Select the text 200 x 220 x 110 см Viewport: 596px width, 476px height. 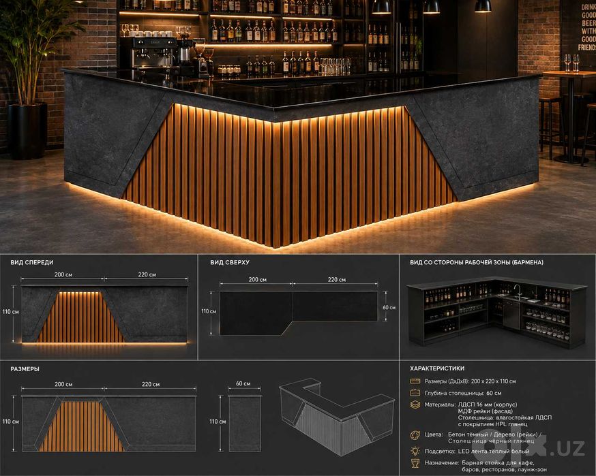pyautogui.click(x=494, y=381)
